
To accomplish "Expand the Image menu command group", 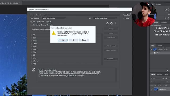I will (32, 41).
